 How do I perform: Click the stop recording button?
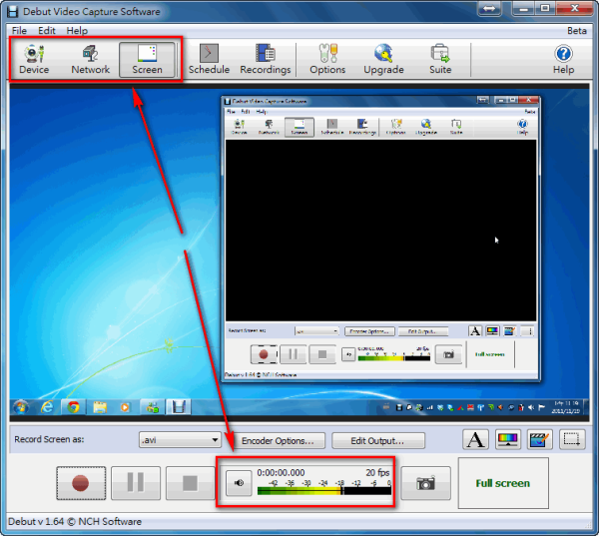pyautogui.click(x=190, y=483)
